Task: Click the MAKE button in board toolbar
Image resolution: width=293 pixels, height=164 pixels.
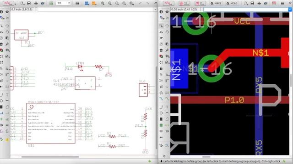Action: [216, 3]
